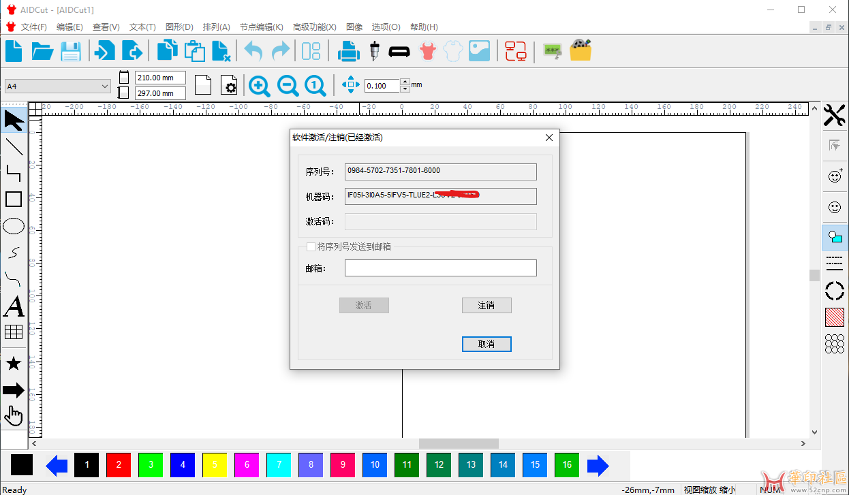Open the 查看(V) menu
This screenshot has height=495, width=849.
[106, 27]
